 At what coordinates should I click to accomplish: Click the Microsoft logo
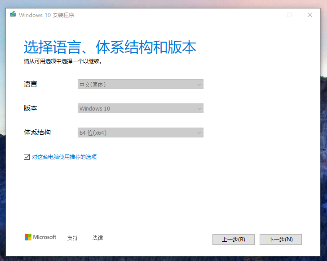tap(40, 237)
